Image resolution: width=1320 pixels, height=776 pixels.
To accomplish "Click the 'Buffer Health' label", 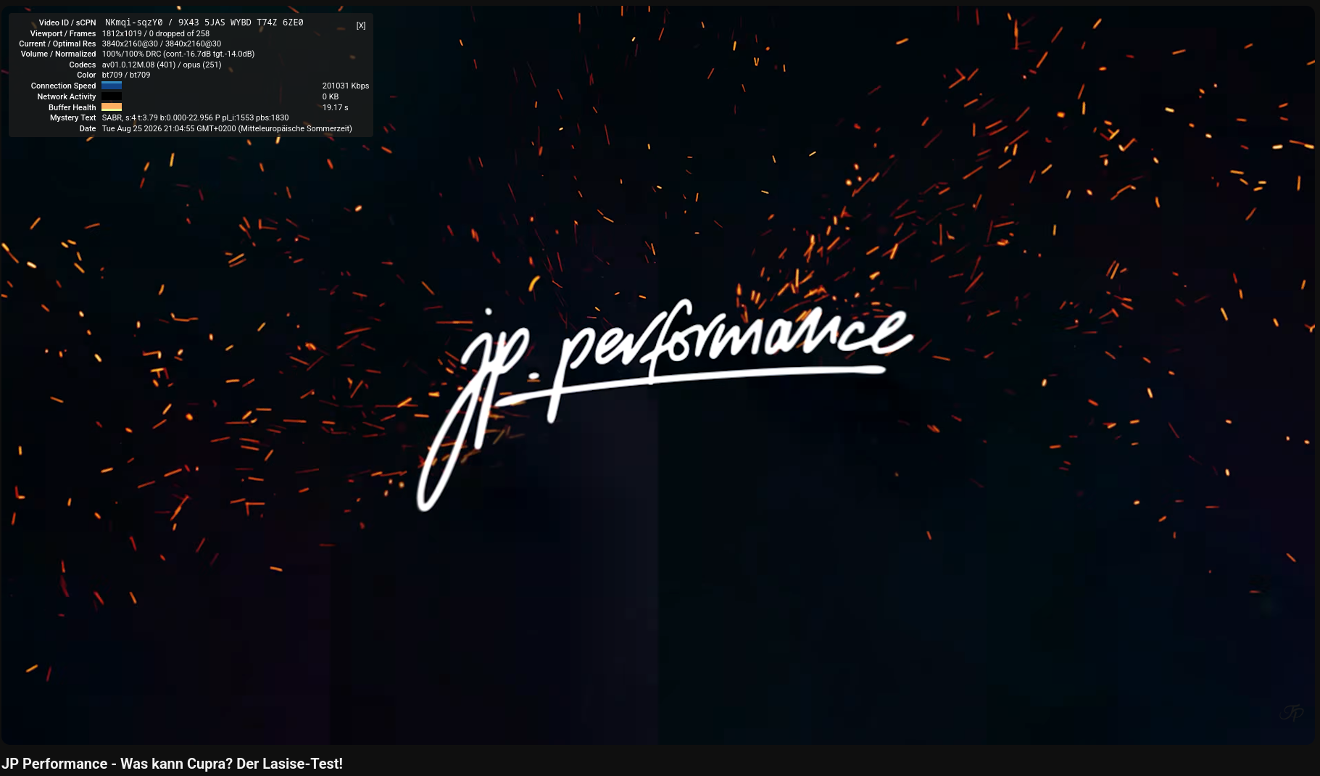I will [x=72, y=107].
